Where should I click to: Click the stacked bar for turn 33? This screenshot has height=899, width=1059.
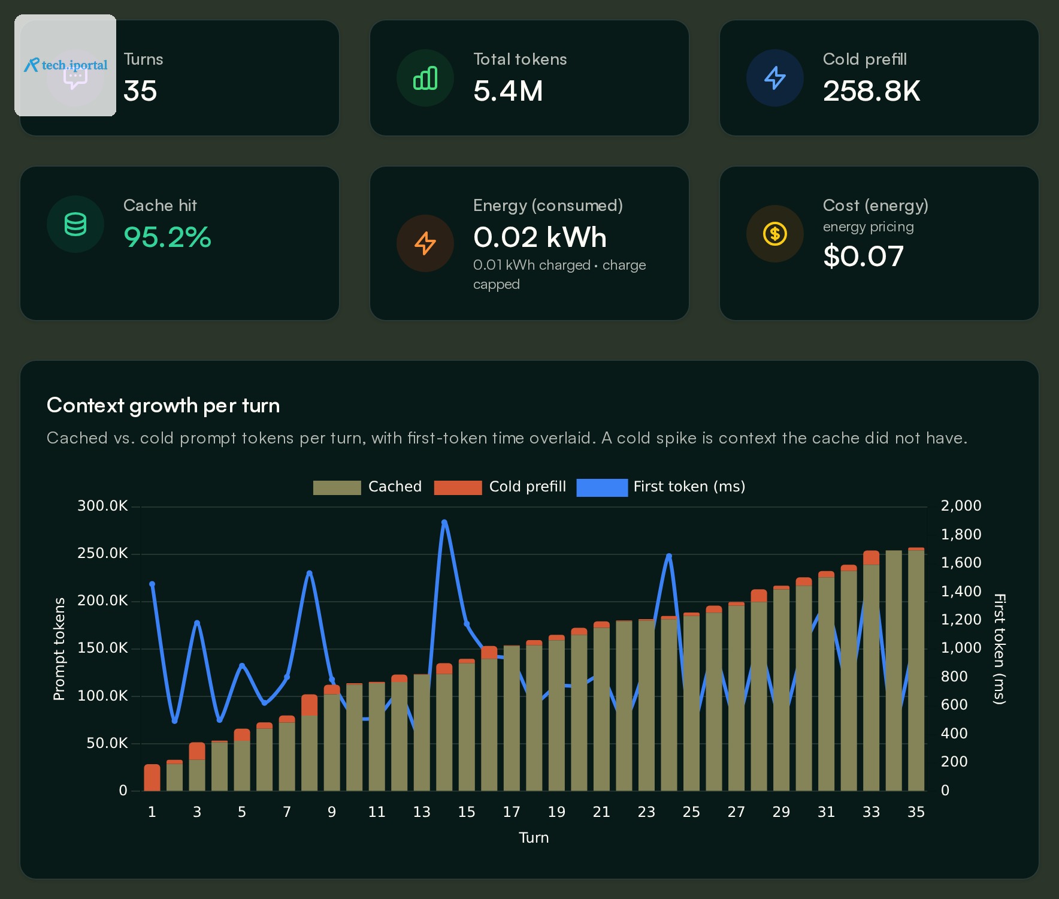point(871,671)
